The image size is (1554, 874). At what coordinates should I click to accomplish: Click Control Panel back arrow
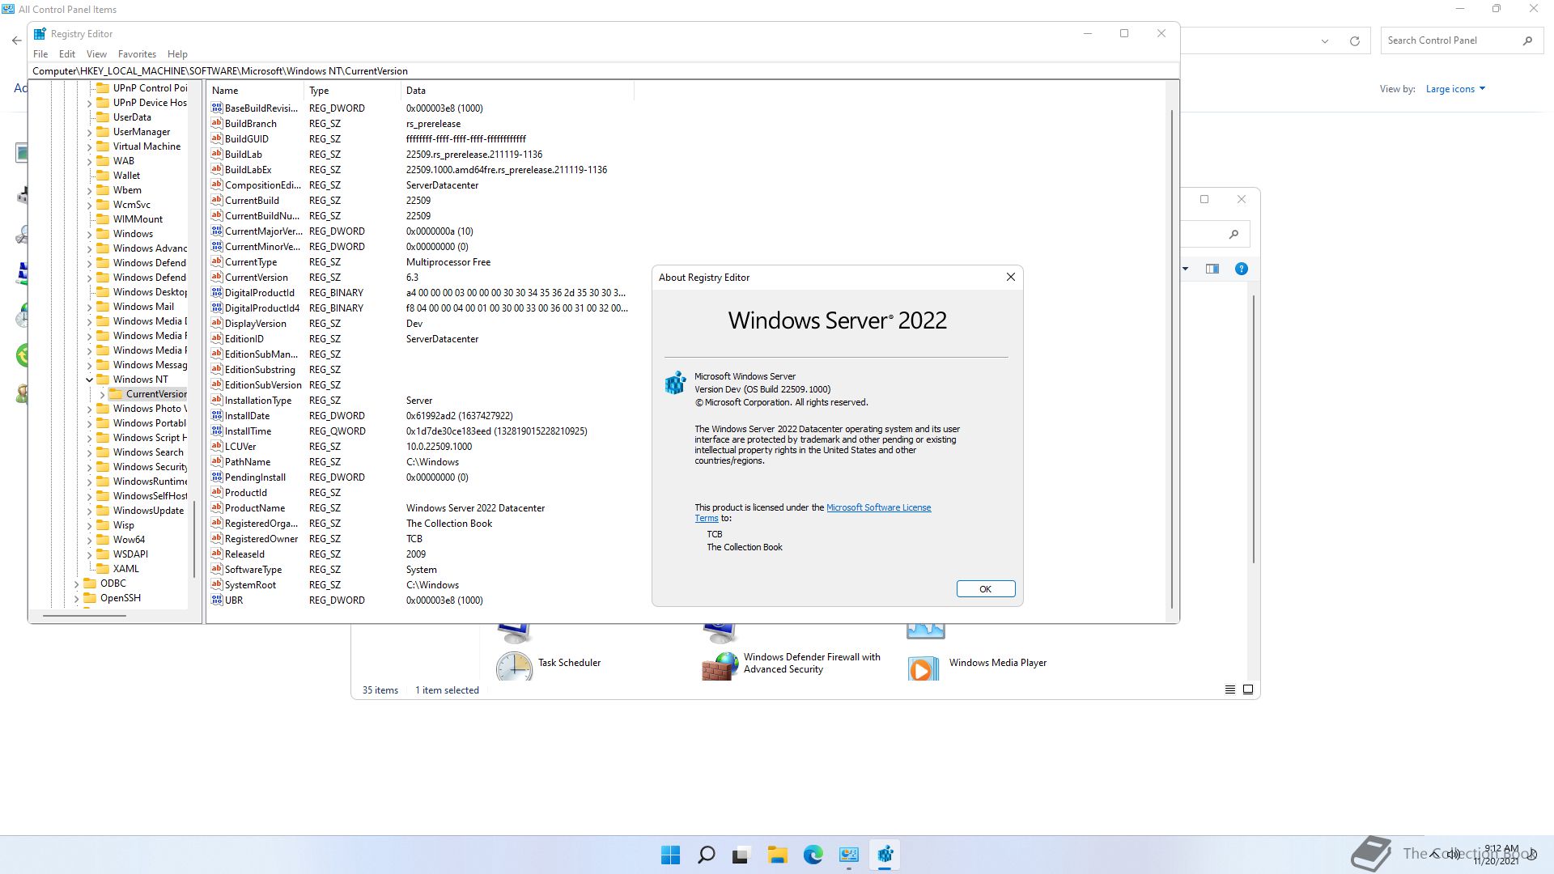point(16,40)
